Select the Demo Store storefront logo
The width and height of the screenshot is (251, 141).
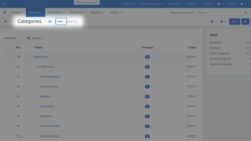click(x=61, y=21)
